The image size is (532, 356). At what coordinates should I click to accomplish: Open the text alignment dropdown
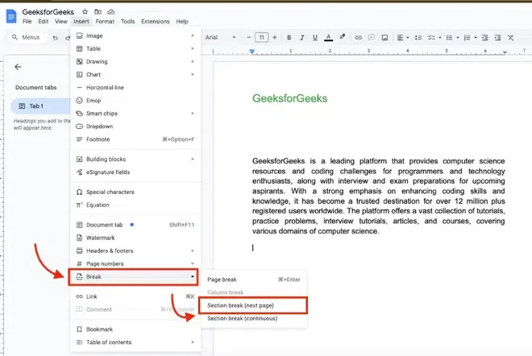pos(403,38)
